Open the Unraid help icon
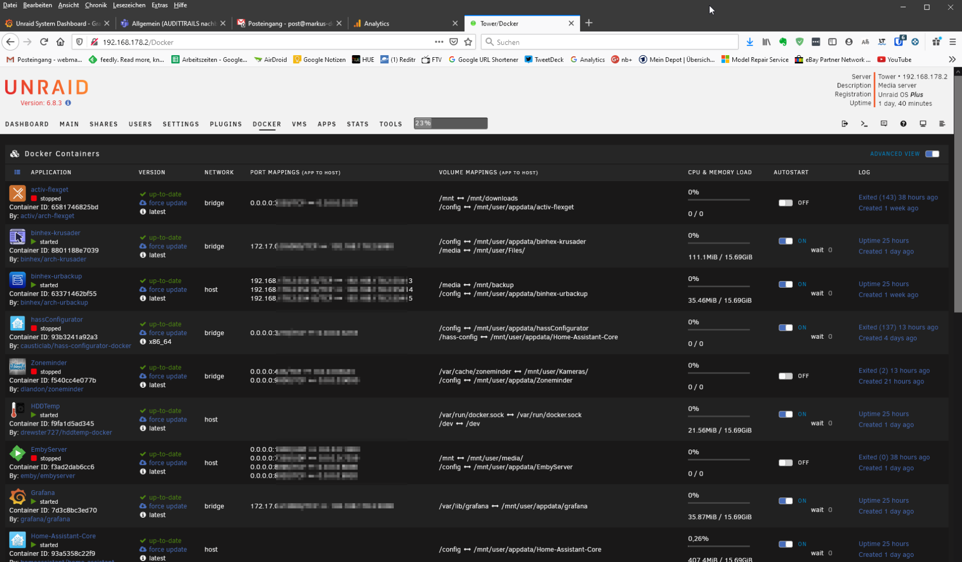Image resolution: width=962 pixels, height=562 pixels. (903, 124)
